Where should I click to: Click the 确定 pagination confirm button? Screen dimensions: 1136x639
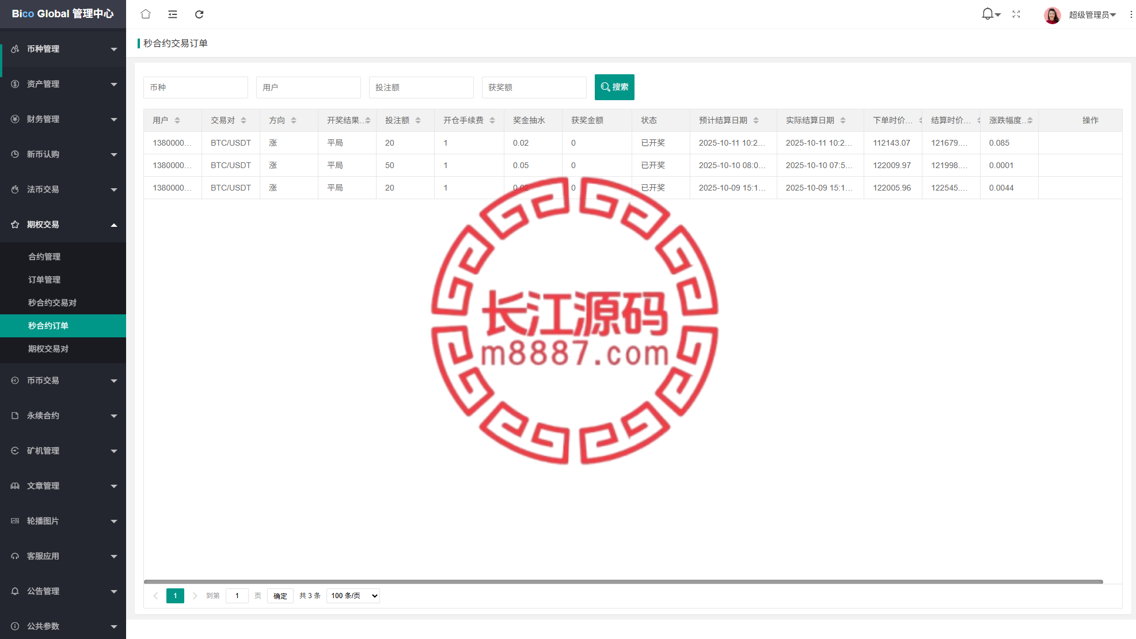tap(280, 596)
